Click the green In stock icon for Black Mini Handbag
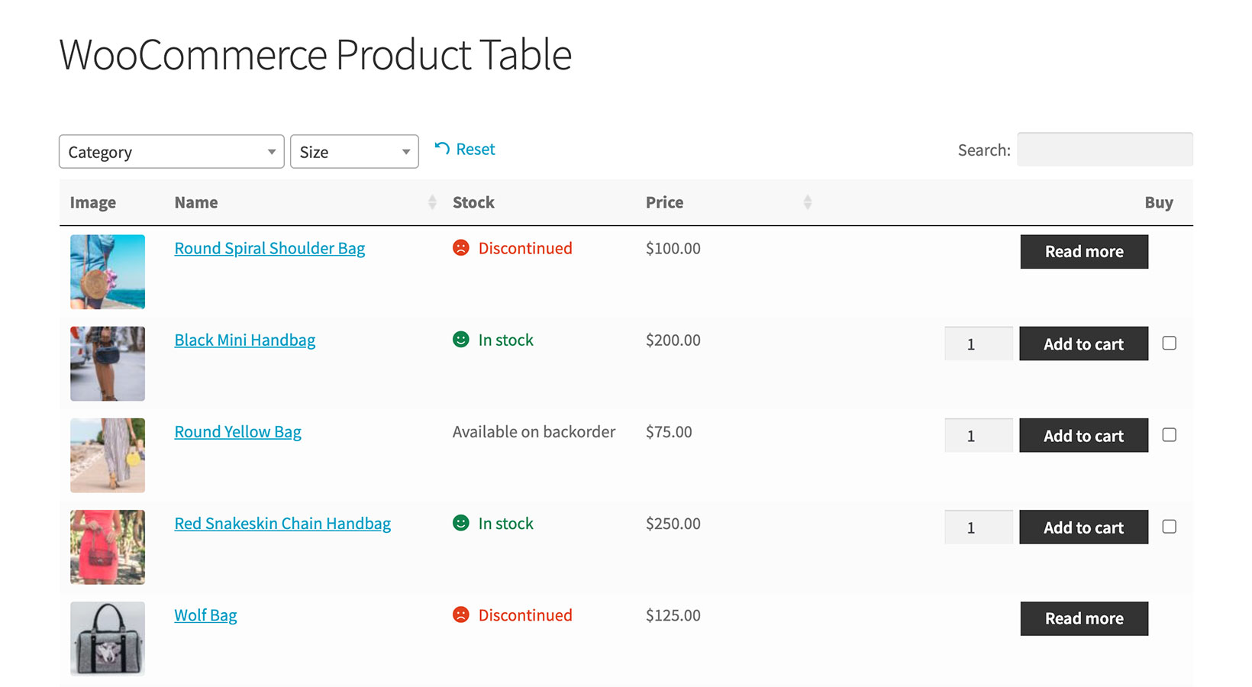This screenshot has height=687, width=1252. pyautogui.click(x=460, y=340)
